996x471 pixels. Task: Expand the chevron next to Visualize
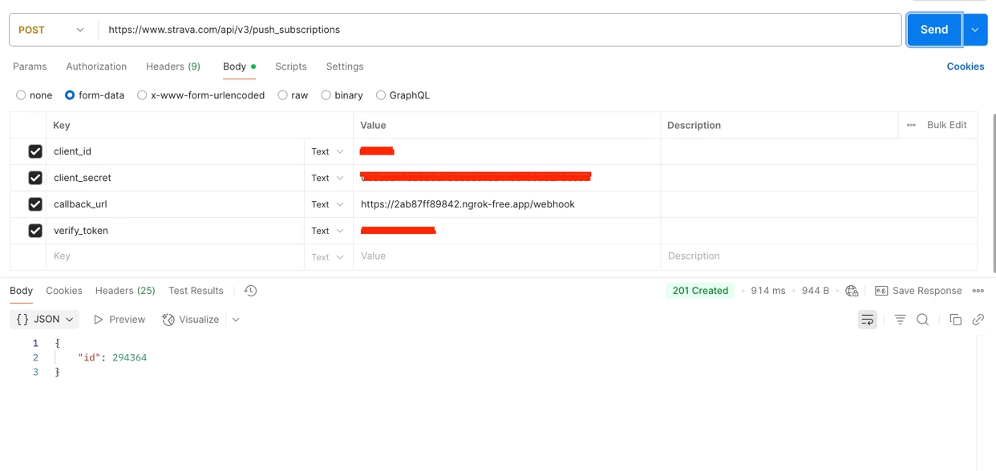coord(236,320)
